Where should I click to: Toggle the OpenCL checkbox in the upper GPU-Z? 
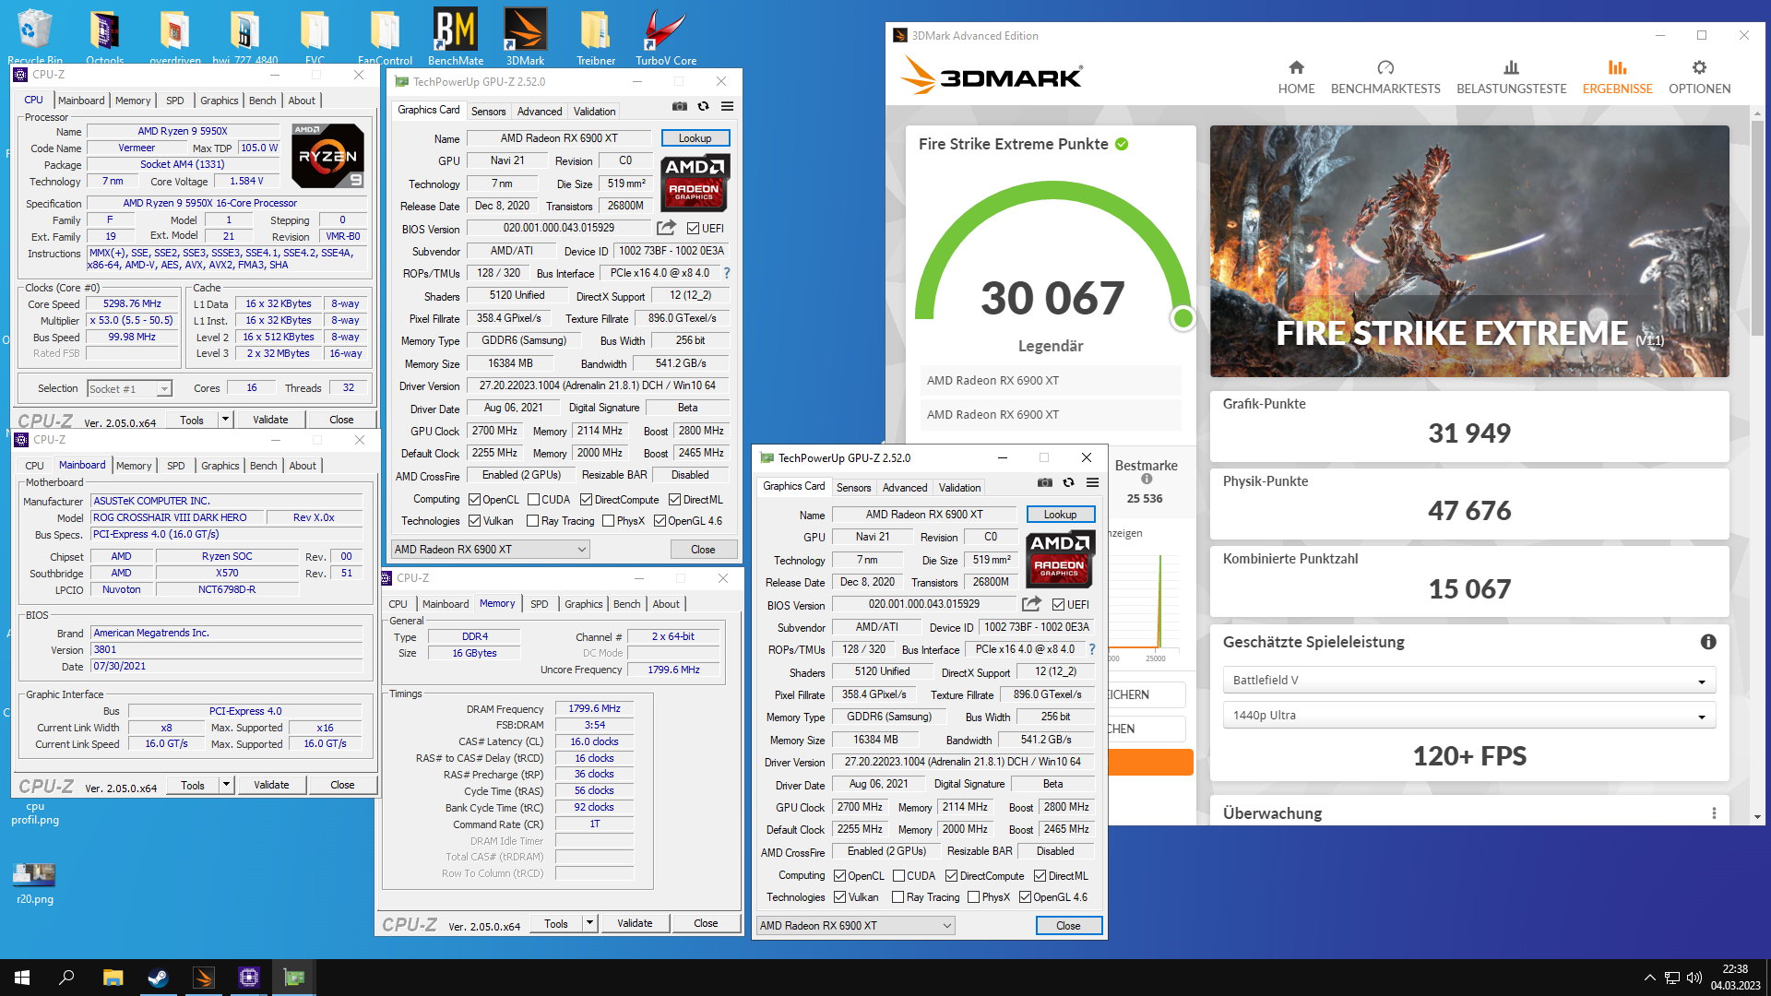[474, 500]
